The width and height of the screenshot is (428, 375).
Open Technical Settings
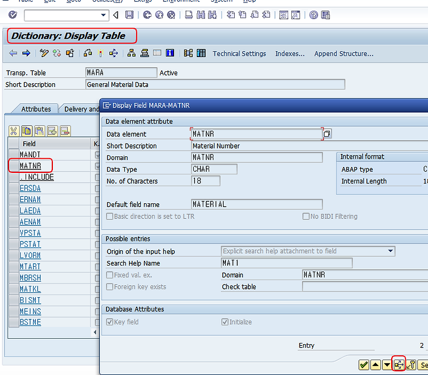(x=239, y=53)
